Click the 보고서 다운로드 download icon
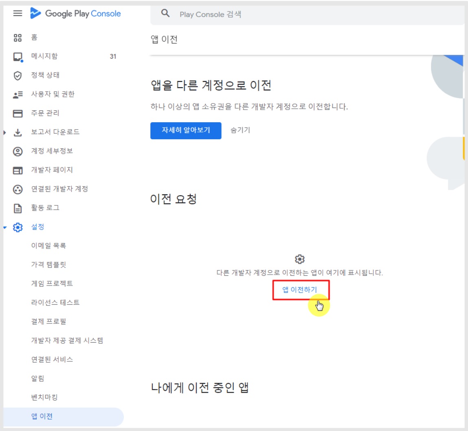468x431 pixels. click(18, 132)
